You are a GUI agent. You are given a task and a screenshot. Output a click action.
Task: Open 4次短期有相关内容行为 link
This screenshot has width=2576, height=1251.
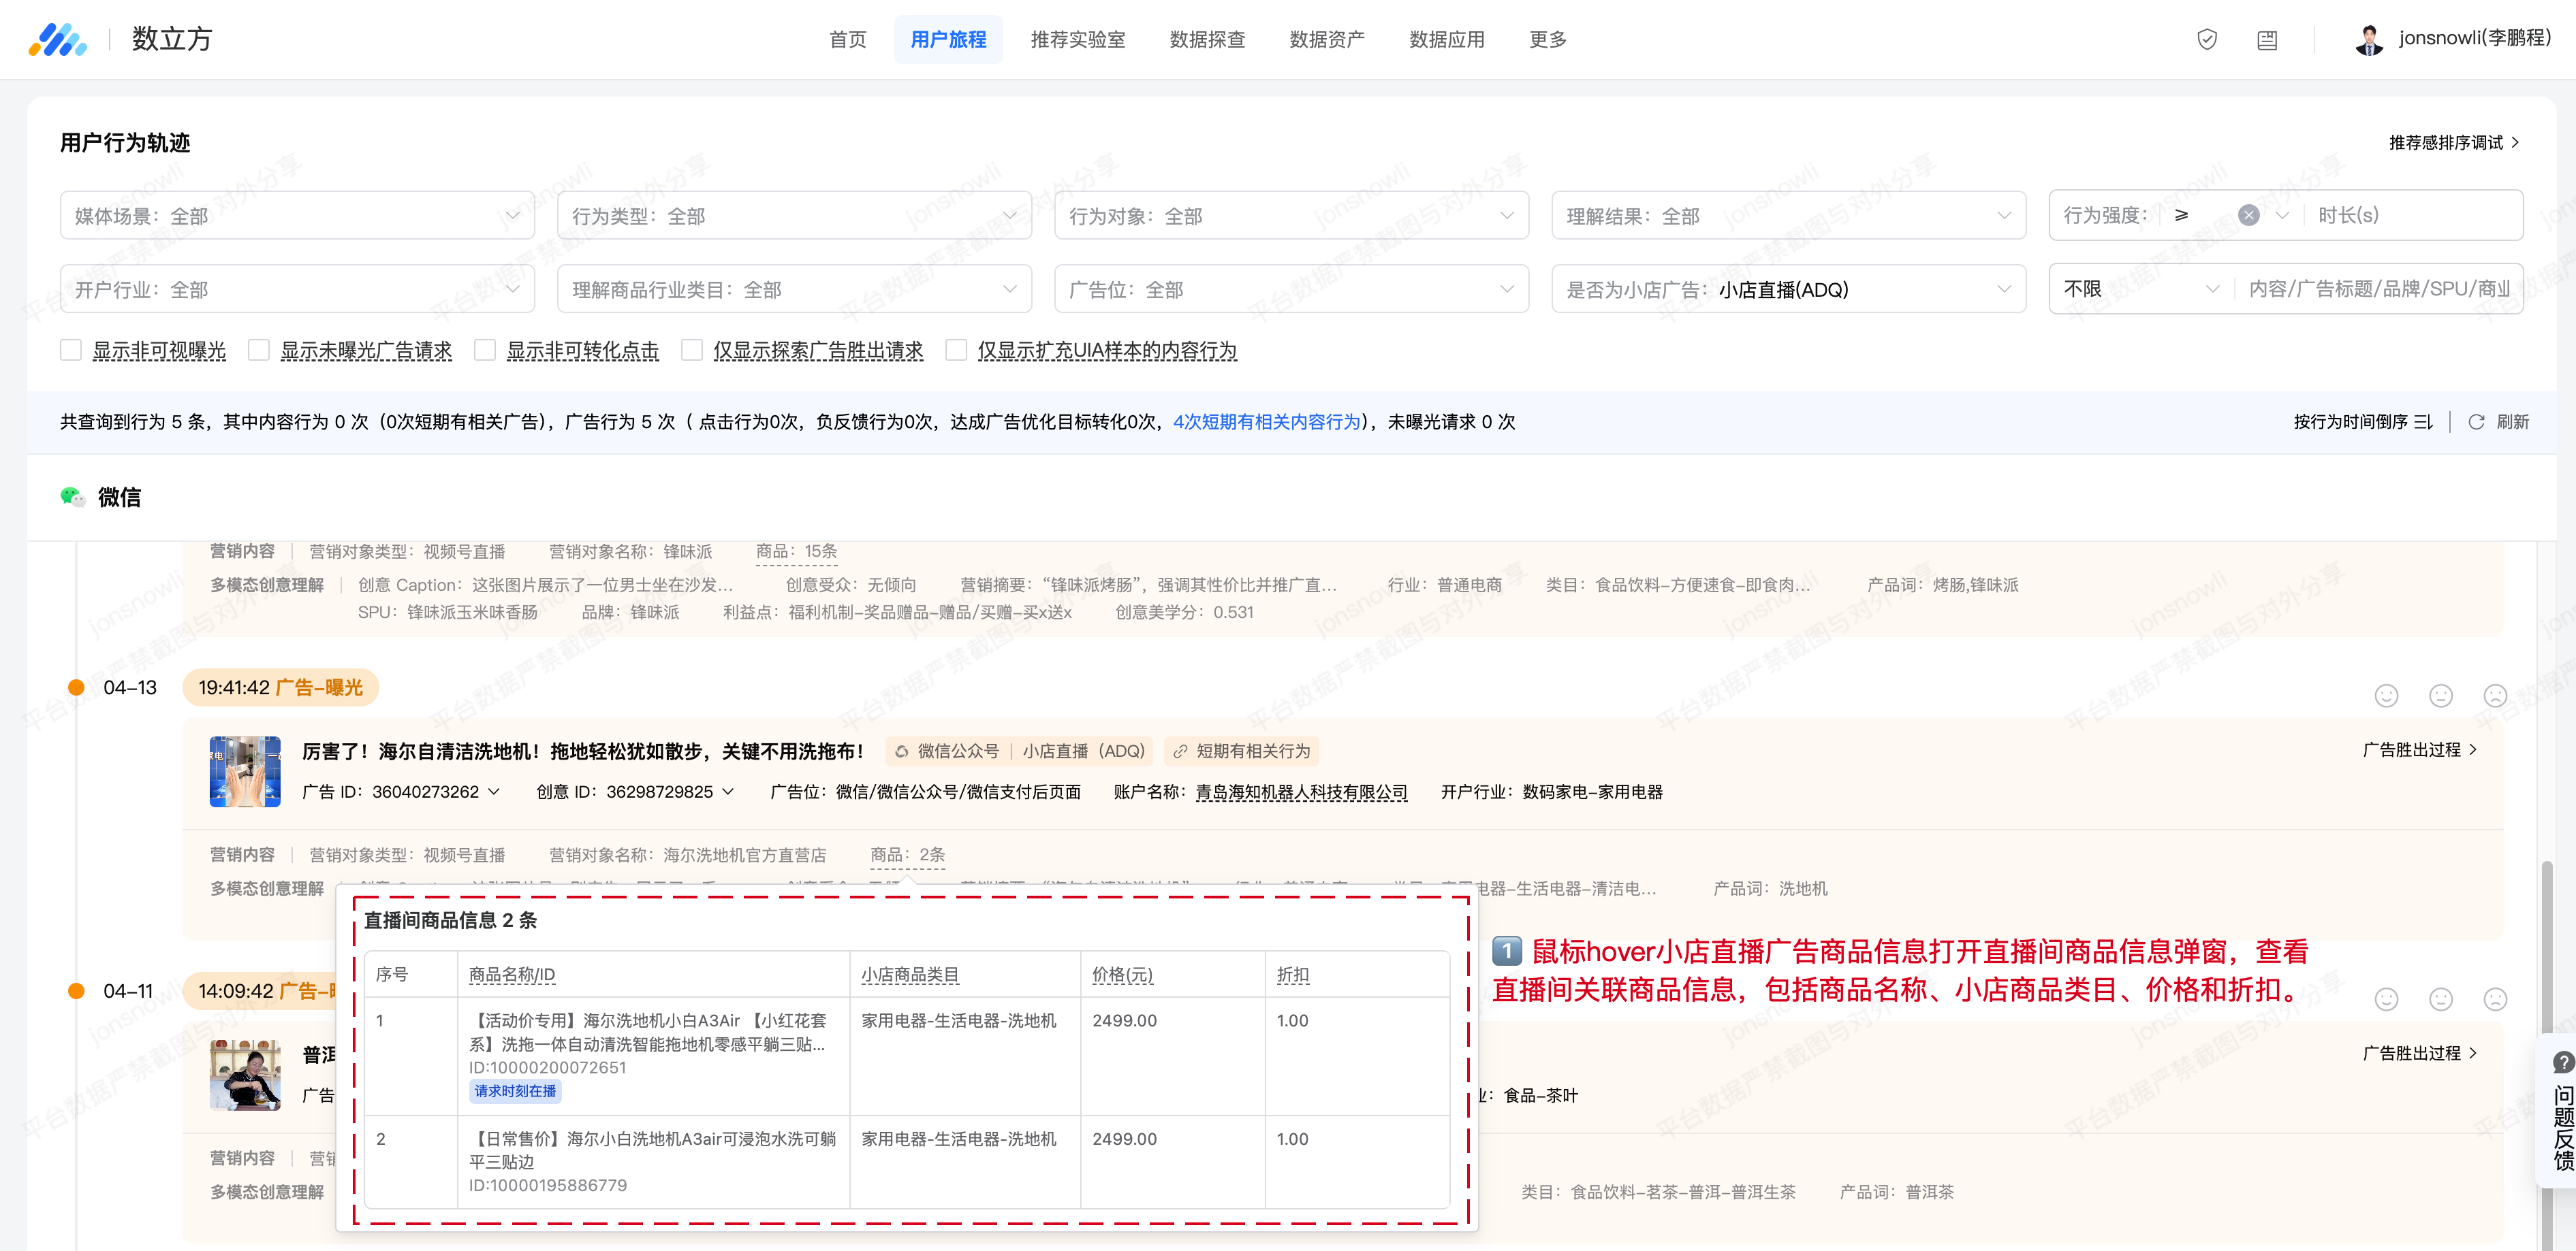(1266, 422)
